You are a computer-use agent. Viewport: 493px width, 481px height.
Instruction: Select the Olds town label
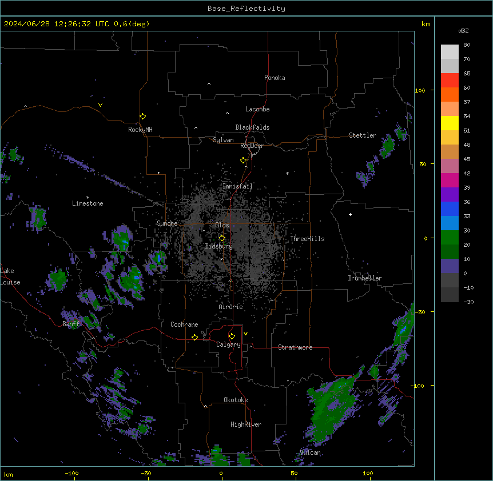click(x=222, y=225)
